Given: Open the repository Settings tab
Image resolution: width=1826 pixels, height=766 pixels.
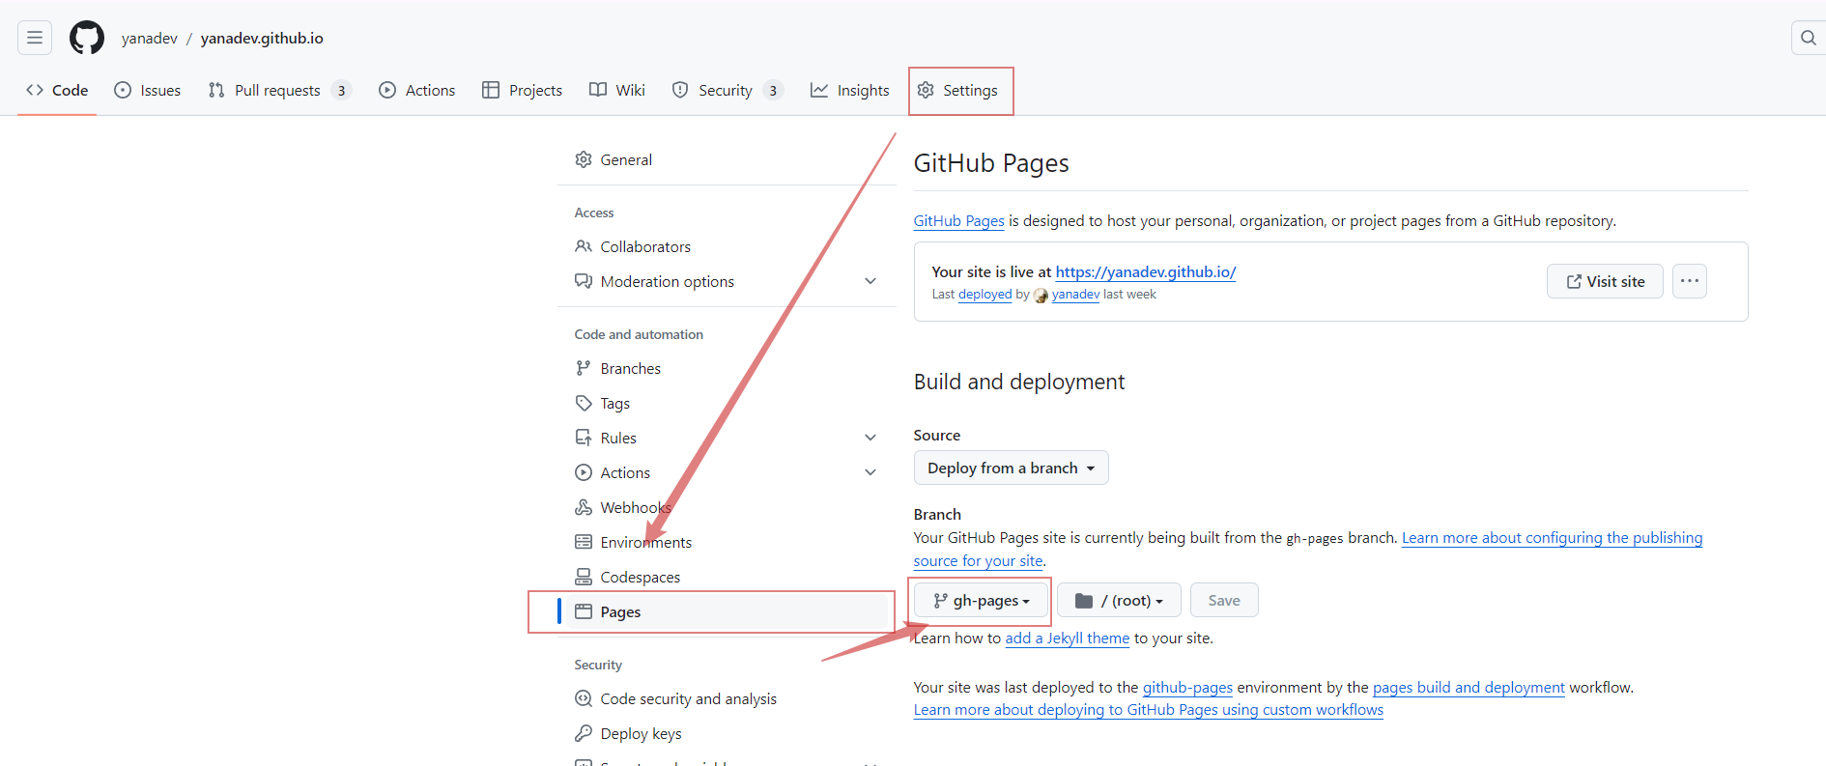Looking at the screenshot, I should pos(957,90).
